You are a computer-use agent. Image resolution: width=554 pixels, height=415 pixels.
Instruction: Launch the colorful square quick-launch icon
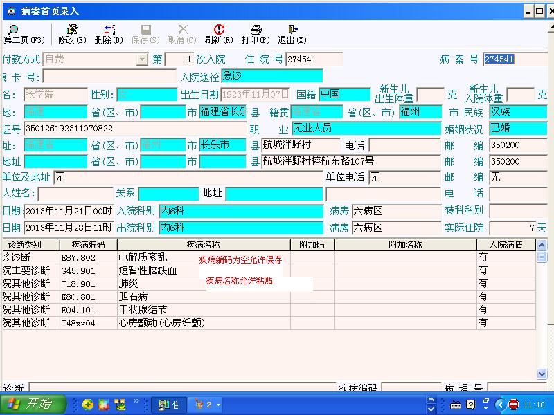104,405
